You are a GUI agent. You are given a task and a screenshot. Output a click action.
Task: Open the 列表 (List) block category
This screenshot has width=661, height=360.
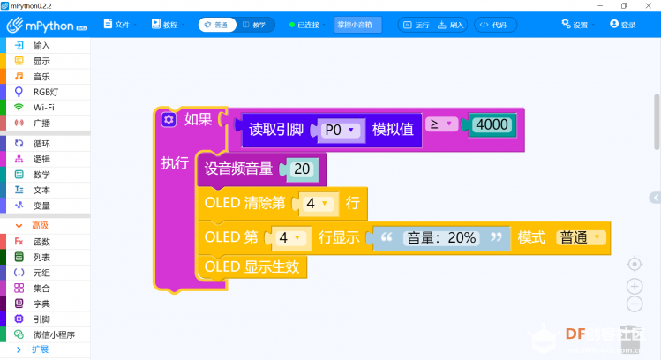click(x=45, y=257)
